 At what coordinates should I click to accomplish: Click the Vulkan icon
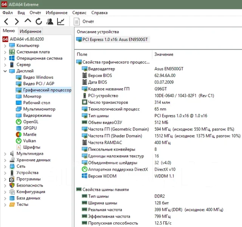(x=19, y=141)
